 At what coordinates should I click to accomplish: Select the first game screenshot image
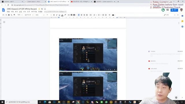pos(88,55)
